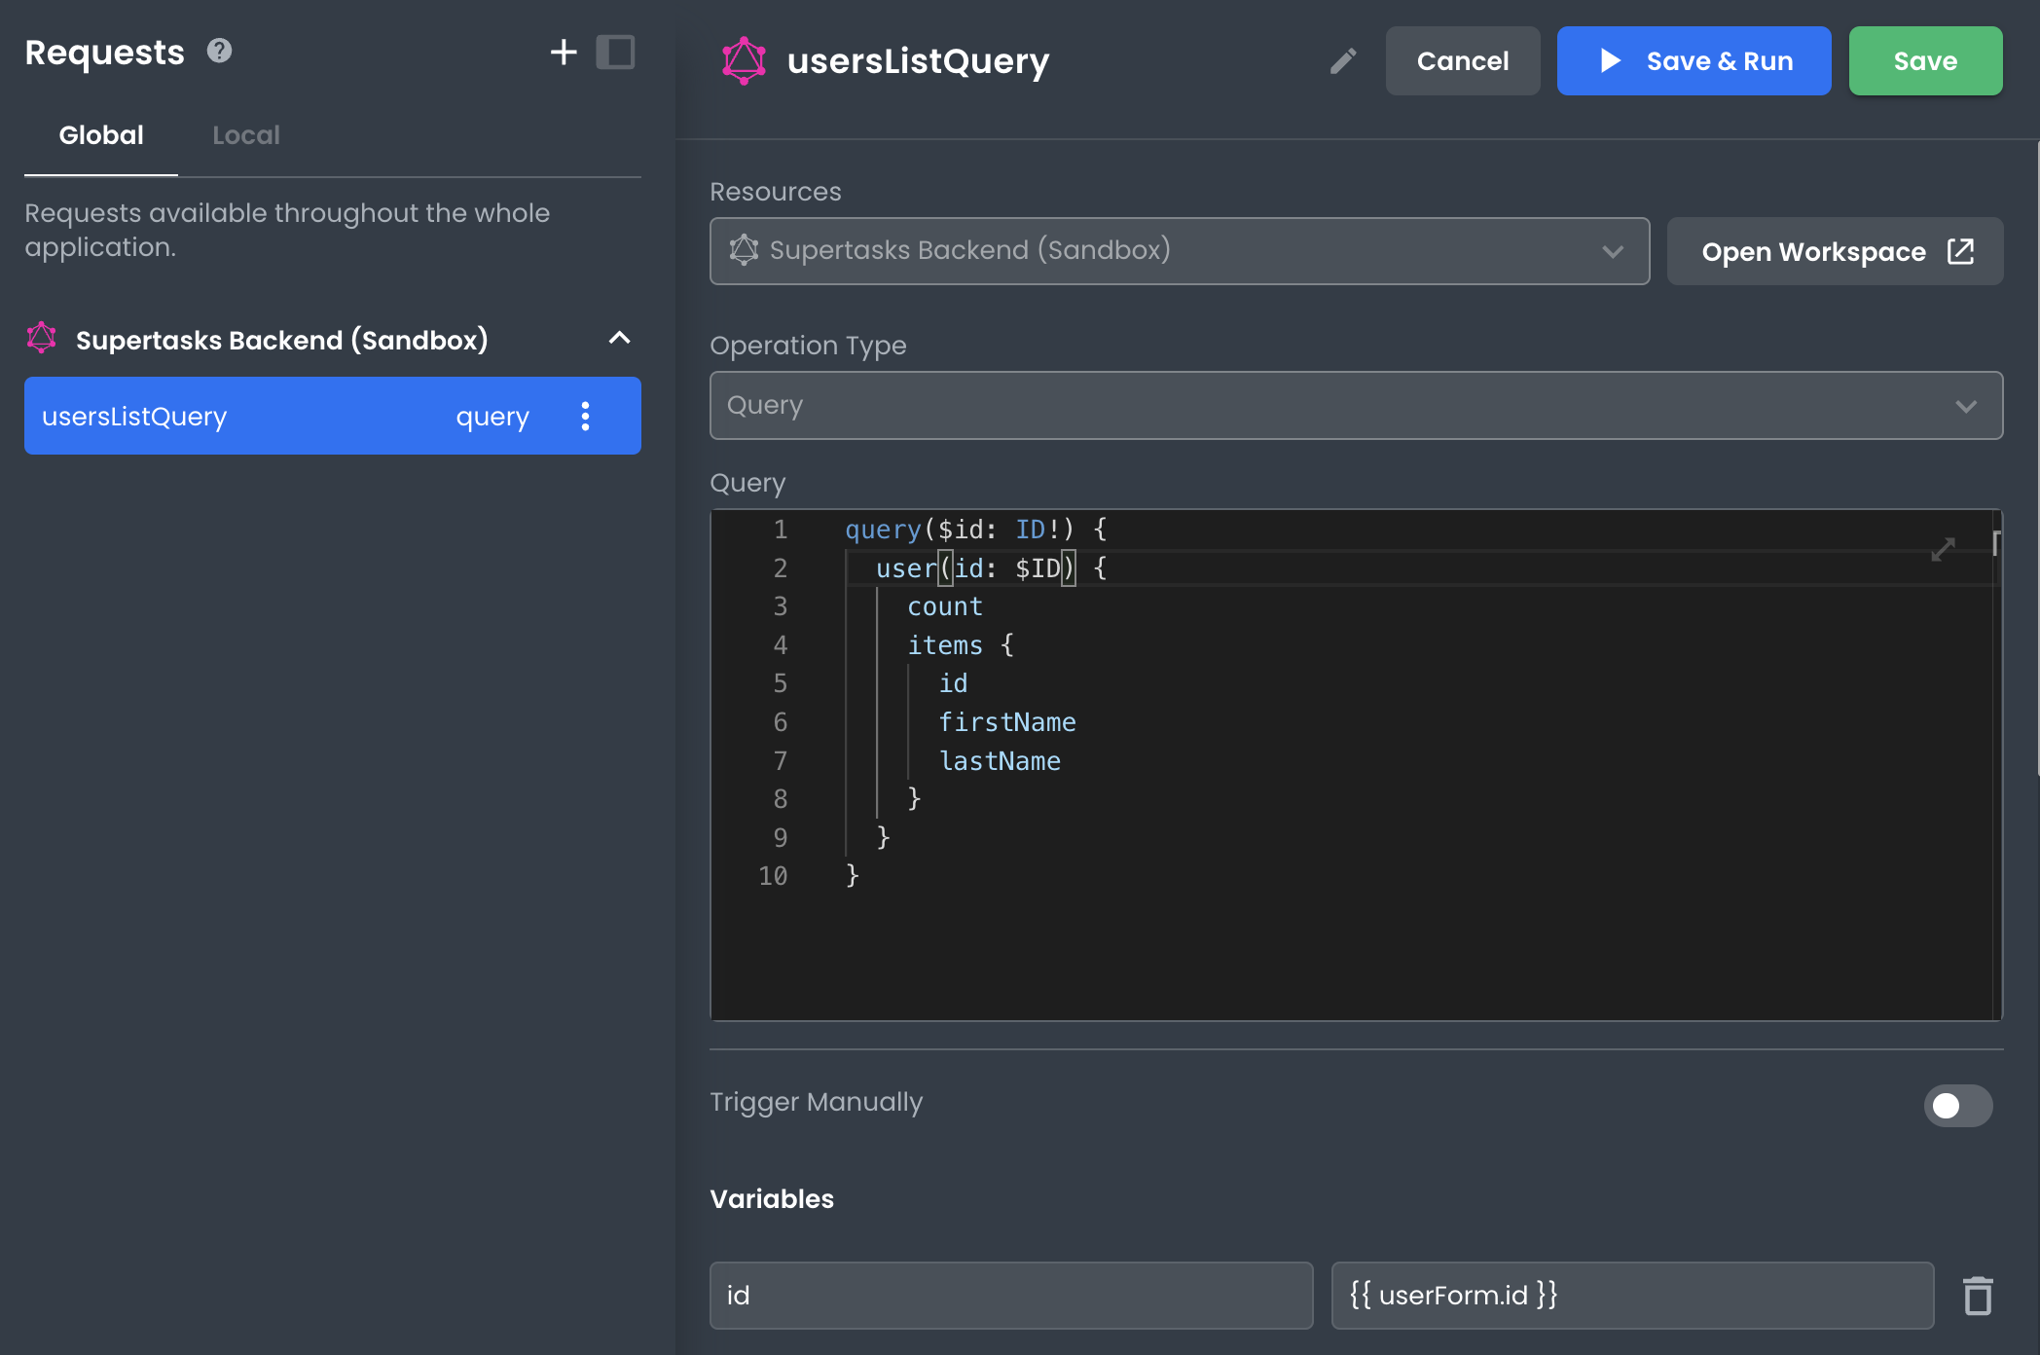Open the Operation Type dropdown
This screenshot has height=1355, width=2040.
(1356, 405)
